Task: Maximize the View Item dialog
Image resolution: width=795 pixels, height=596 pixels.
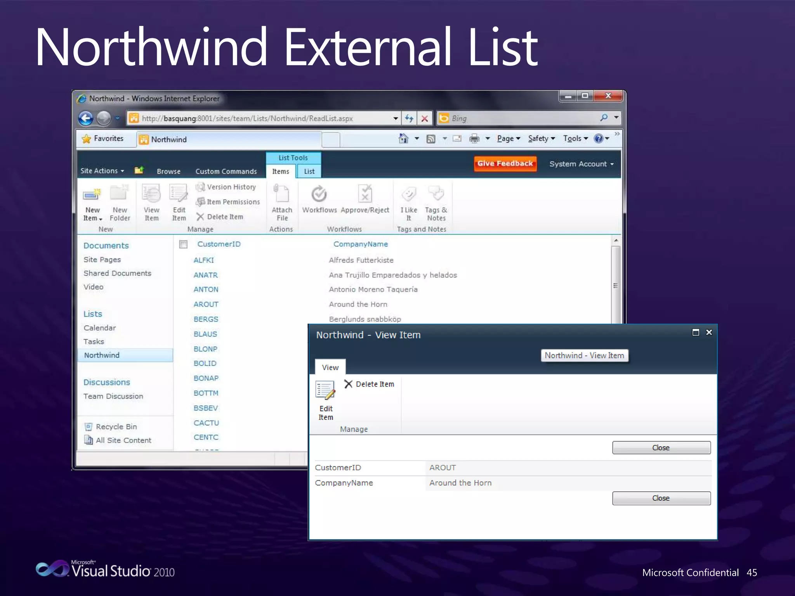Action: 696,332
